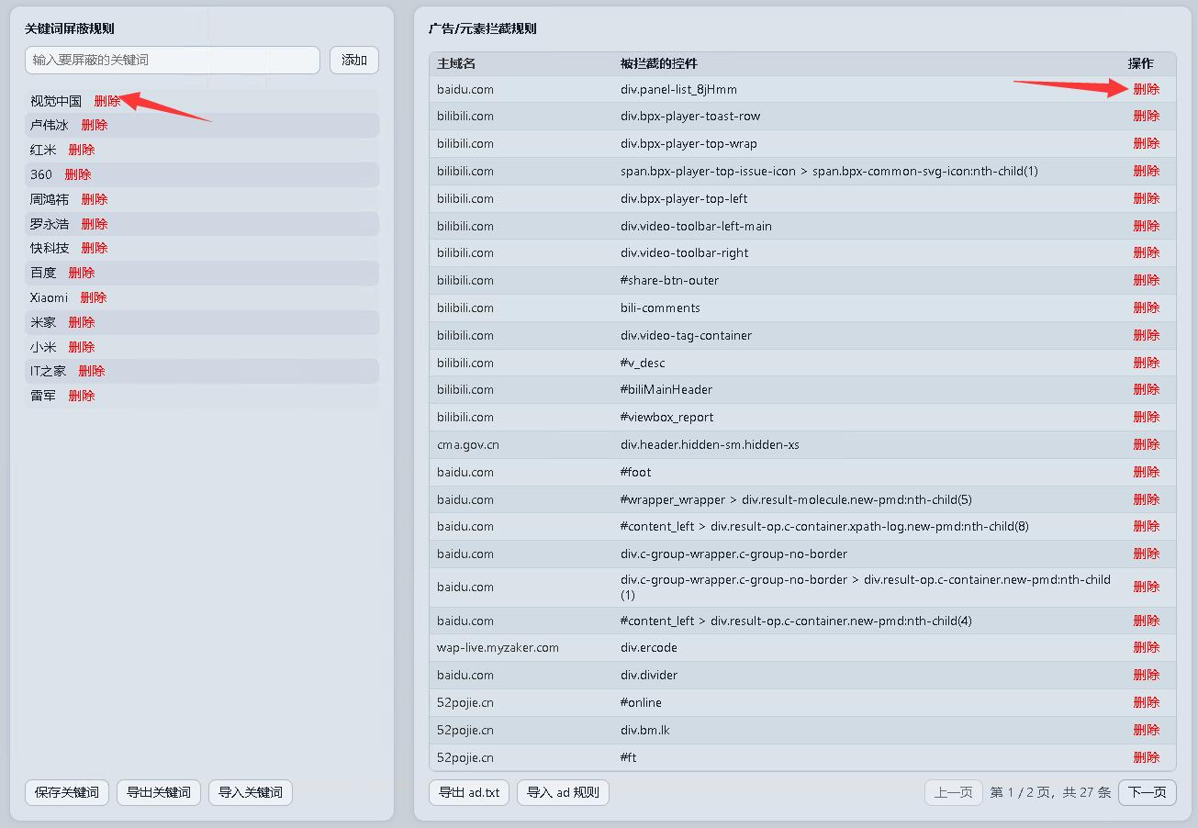Click 保存关键词 button
This screenshot has height=828, width=1198.
pyautogui.click(x=67, y=792)
